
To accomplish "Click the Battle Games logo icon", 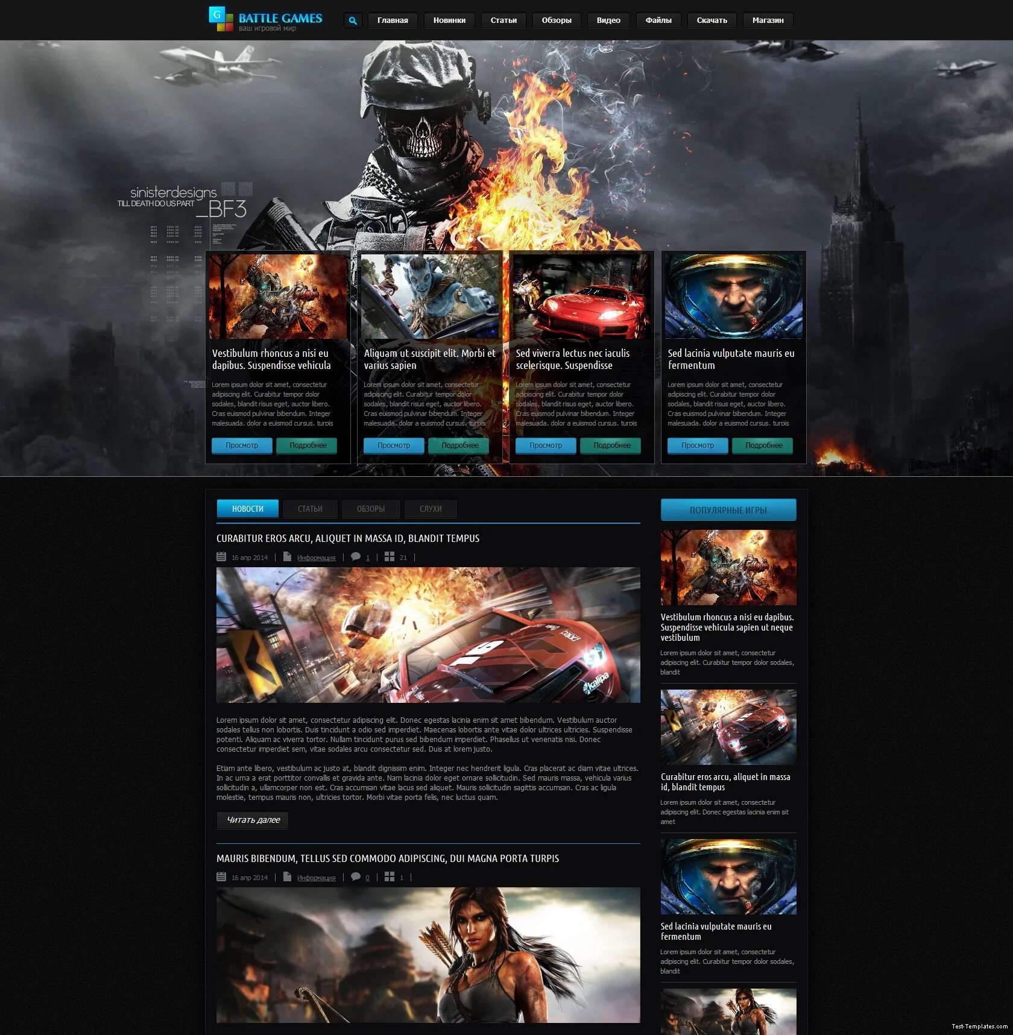I will click(221, 19).
